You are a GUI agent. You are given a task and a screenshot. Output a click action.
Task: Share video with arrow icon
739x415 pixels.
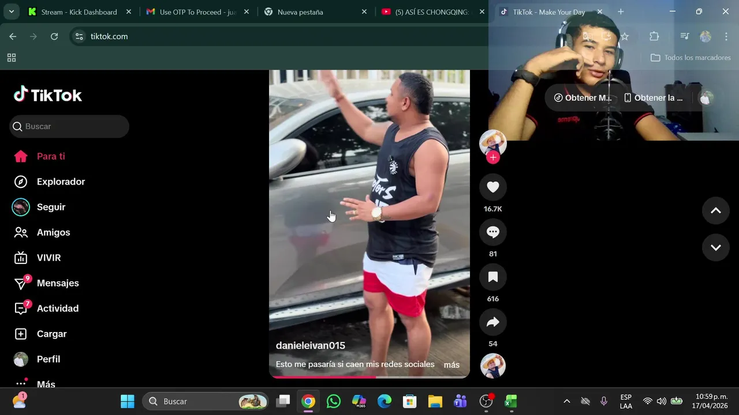(x=493, y=322)
